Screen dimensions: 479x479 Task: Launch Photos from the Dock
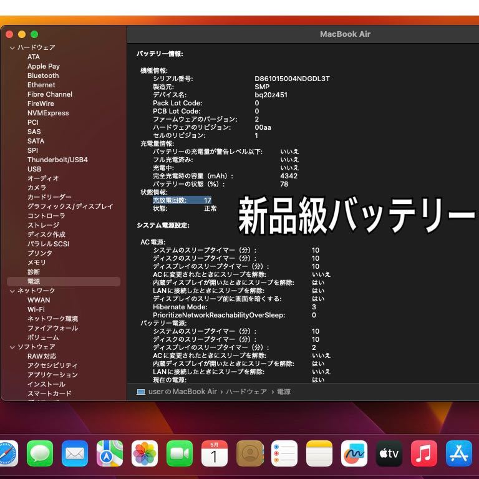point(145,453)
